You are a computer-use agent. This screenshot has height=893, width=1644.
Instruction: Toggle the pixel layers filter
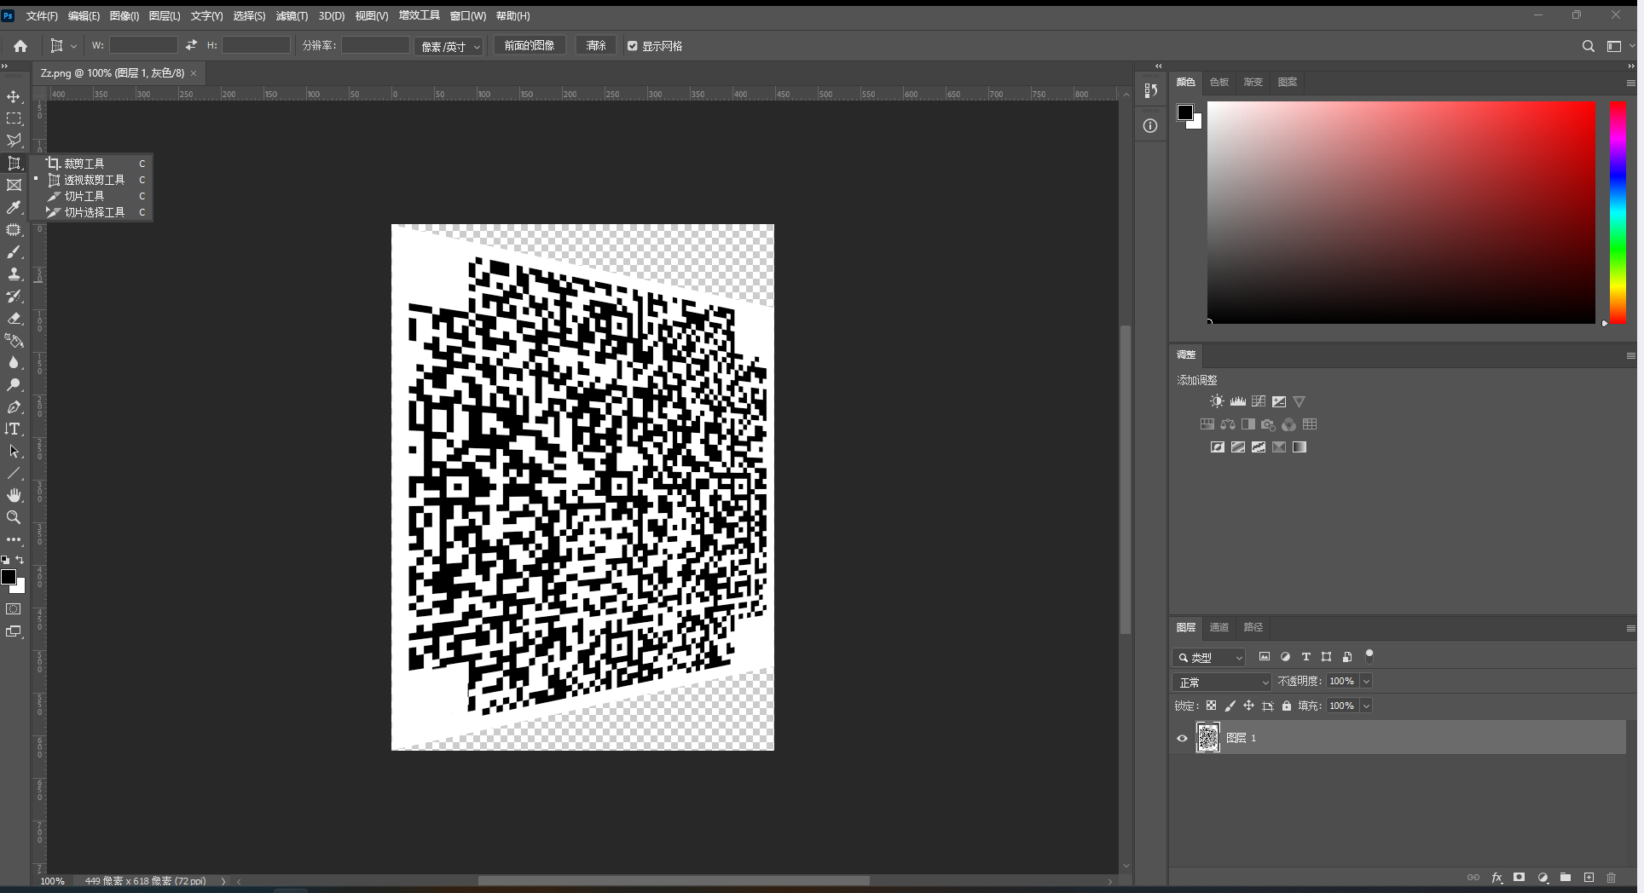pyautogui.click(x=1265, y=657)
